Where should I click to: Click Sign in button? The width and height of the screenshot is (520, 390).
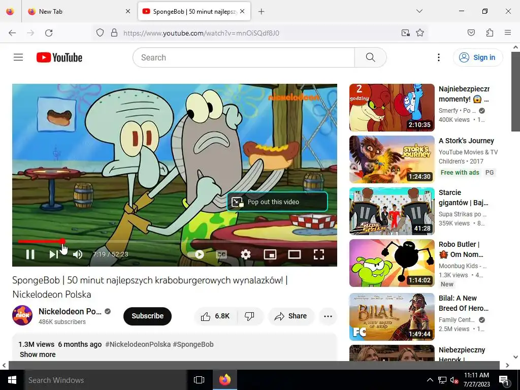coord(477,57)
